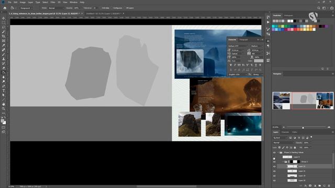The height and width of the screenshot is (188, 335).
Task: Open the Mode Normal dropdown in options bar
Action: click(56, 8)
